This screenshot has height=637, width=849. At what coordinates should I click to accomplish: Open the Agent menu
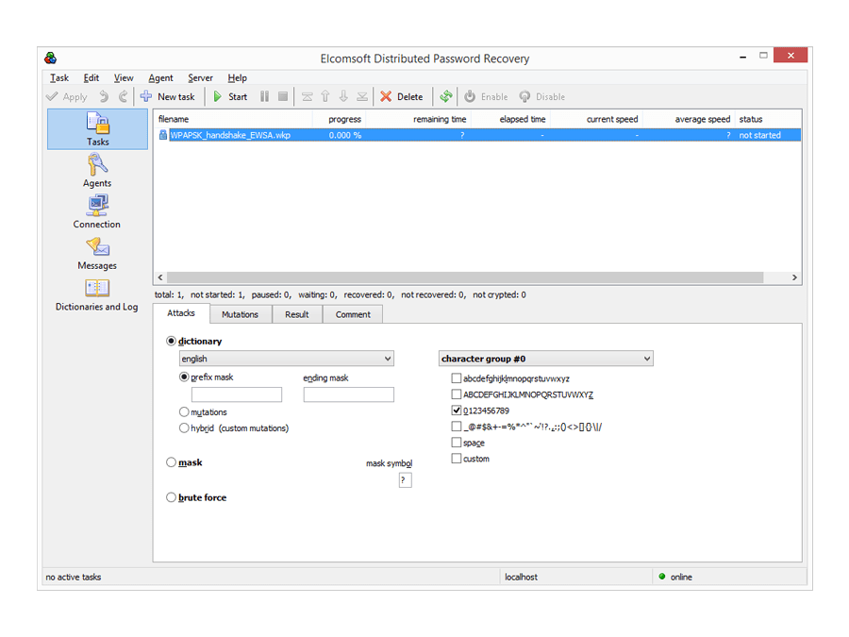[160, 78]
